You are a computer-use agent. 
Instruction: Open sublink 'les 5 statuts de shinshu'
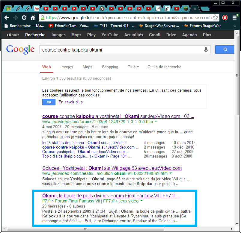(86, 143)
